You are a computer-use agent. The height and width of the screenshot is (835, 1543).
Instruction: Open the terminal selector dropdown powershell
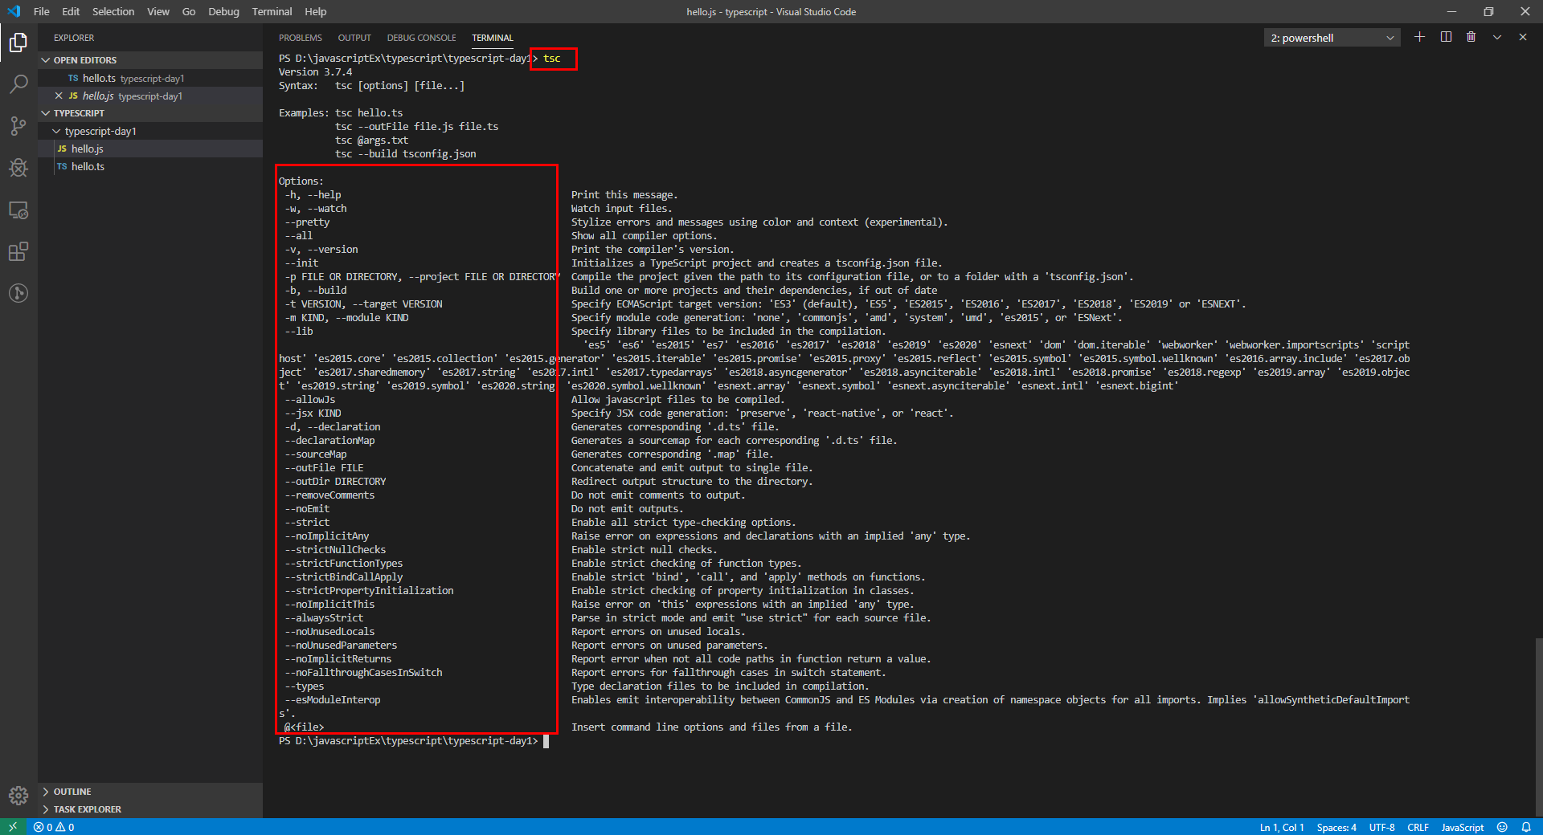pyautogui.click(x=1332, y=38)
